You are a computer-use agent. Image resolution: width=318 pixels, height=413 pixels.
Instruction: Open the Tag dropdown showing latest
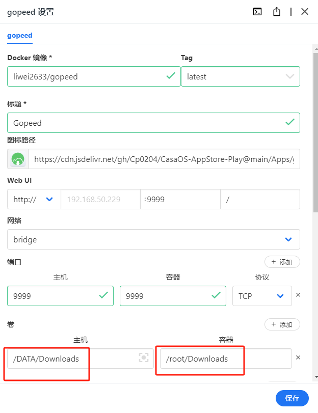coord(241,76)
